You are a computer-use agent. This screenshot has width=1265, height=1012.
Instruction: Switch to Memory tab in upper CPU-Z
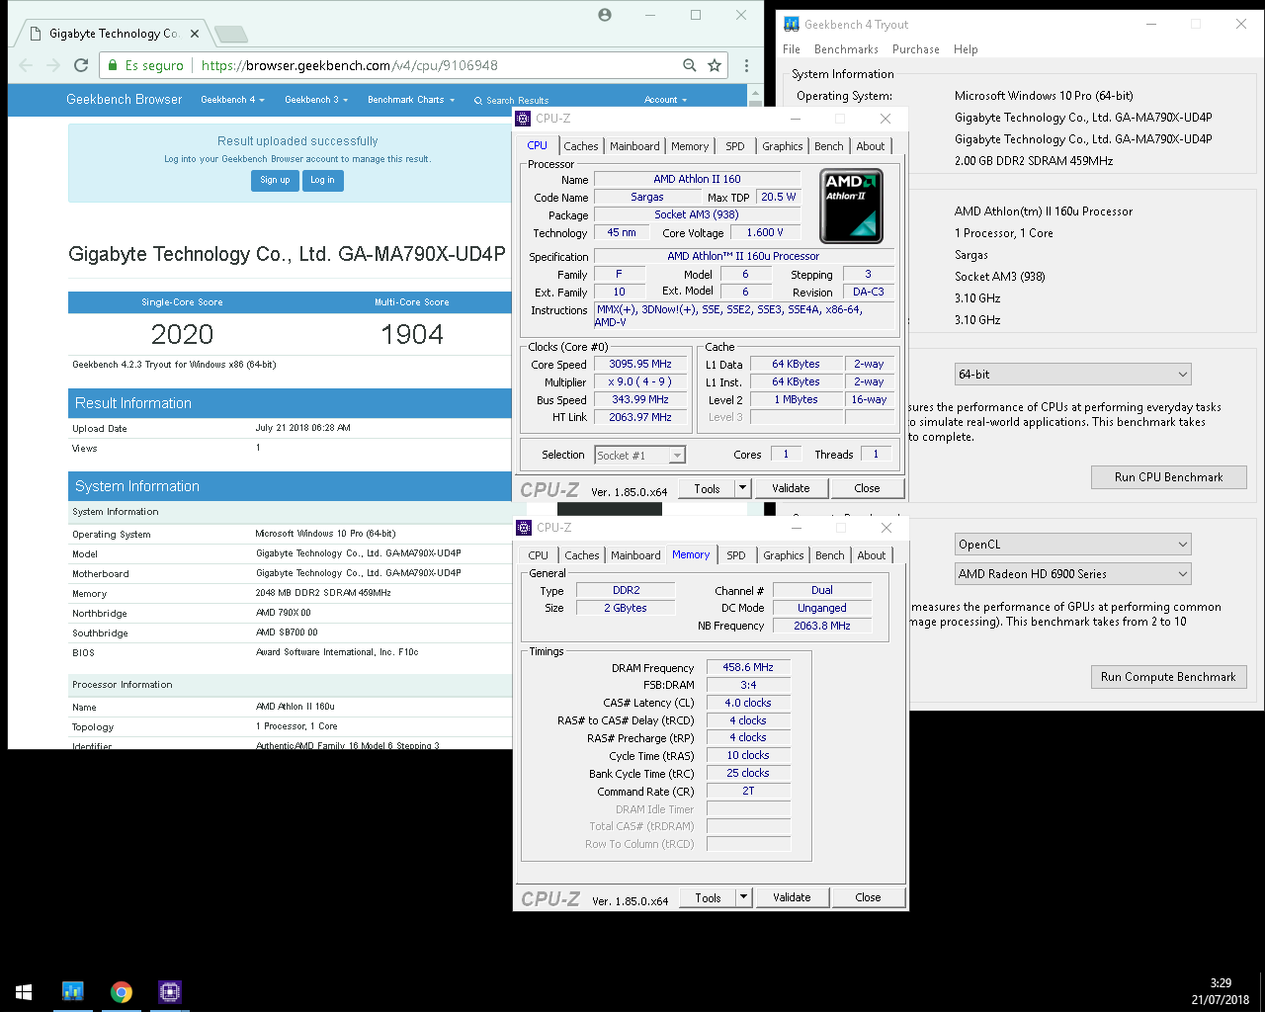click(690, 146)
